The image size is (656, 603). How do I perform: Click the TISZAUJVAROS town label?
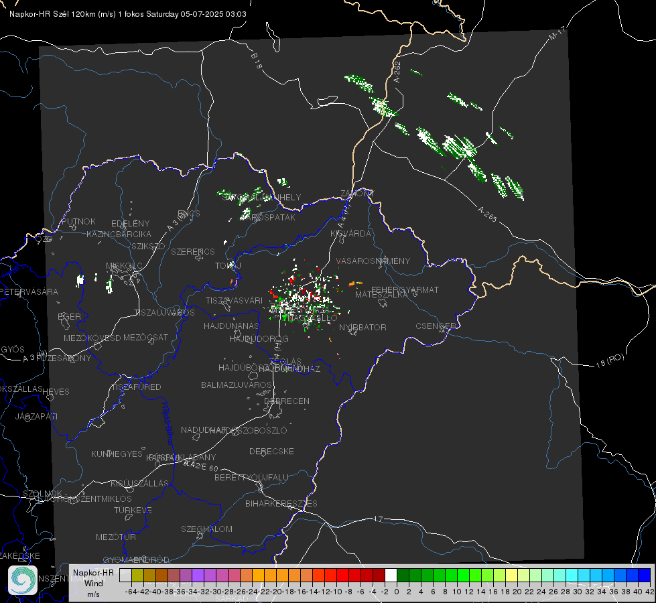tap(164, 313)
